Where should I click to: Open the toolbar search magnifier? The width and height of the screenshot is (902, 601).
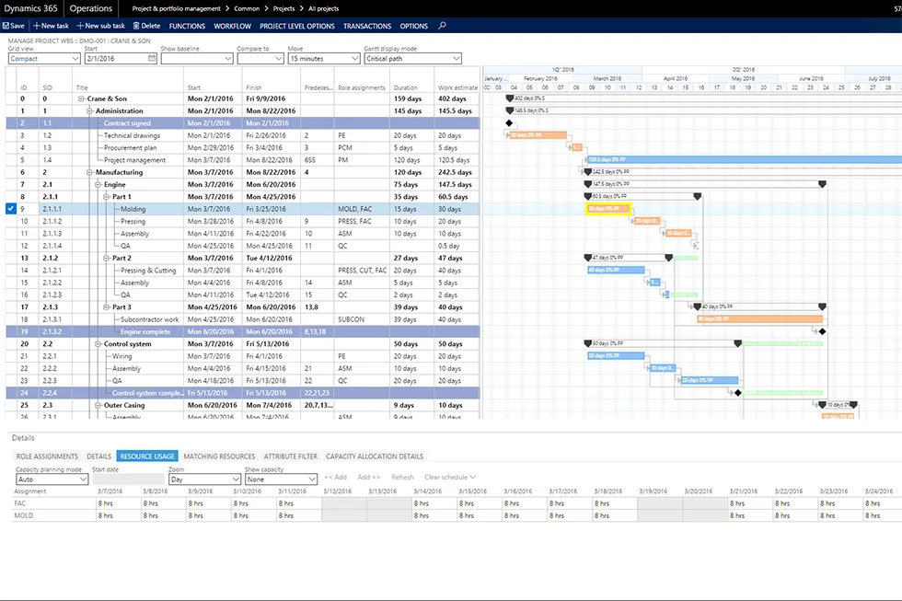(443, 26)
